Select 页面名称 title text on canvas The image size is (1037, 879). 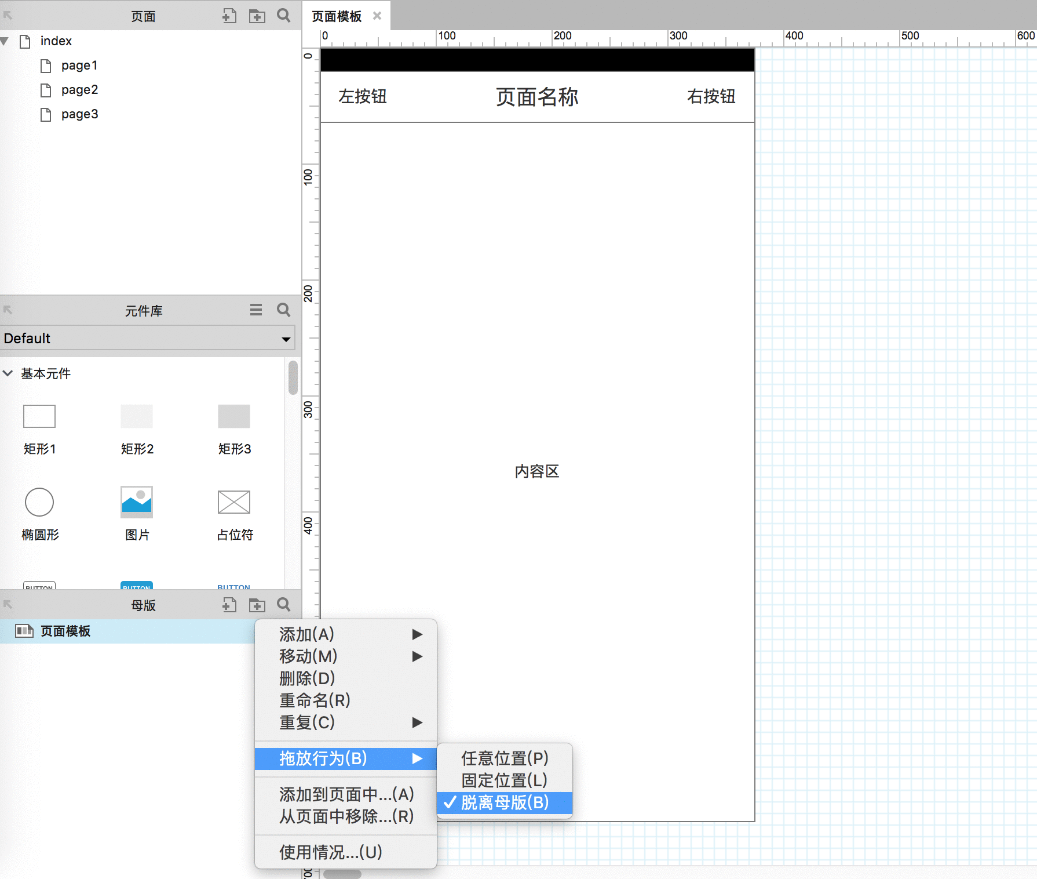[537, 97]
